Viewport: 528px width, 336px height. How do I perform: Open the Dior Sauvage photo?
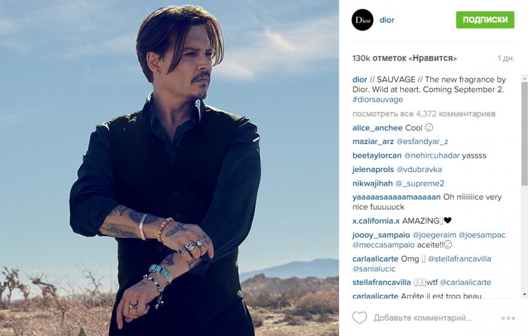pyautogui.click(x=170, y=168)
